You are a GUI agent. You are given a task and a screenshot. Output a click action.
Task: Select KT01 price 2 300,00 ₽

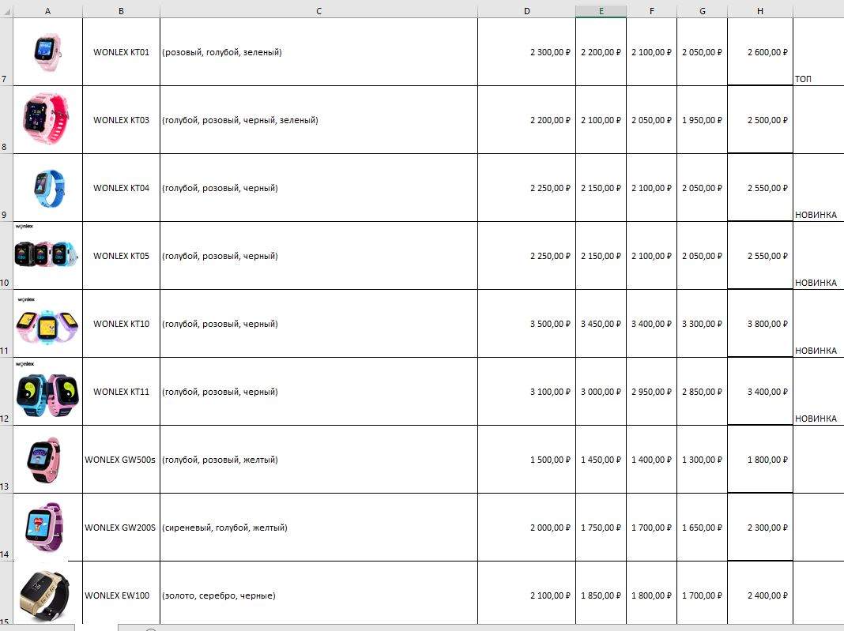(x=526, y=51)
